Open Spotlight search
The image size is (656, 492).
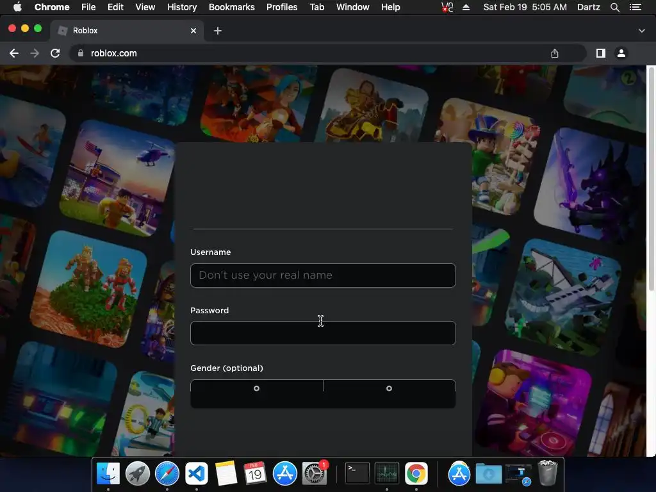coord(614,7)
